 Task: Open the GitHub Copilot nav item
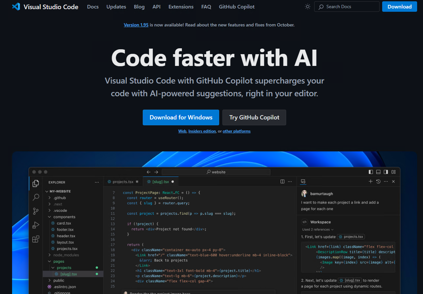tap(237, 7)
